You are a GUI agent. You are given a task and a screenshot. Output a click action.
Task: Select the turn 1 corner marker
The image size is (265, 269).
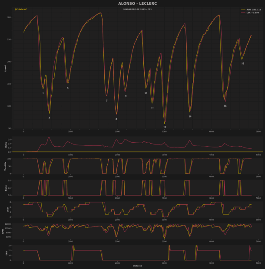43,93
